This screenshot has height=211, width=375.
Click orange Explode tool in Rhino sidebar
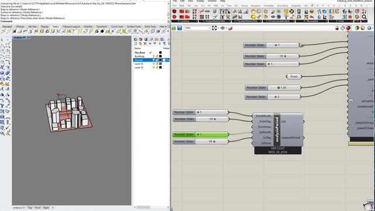(7, 84)
